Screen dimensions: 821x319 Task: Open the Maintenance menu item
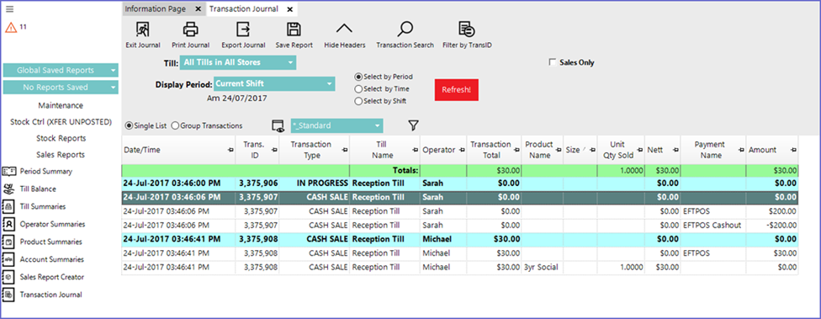coord(61,105)
